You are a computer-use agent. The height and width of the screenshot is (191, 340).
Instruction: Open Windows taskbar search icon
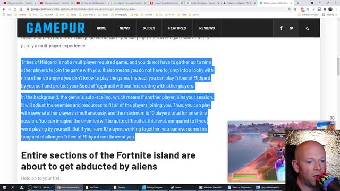coord(13,187)
